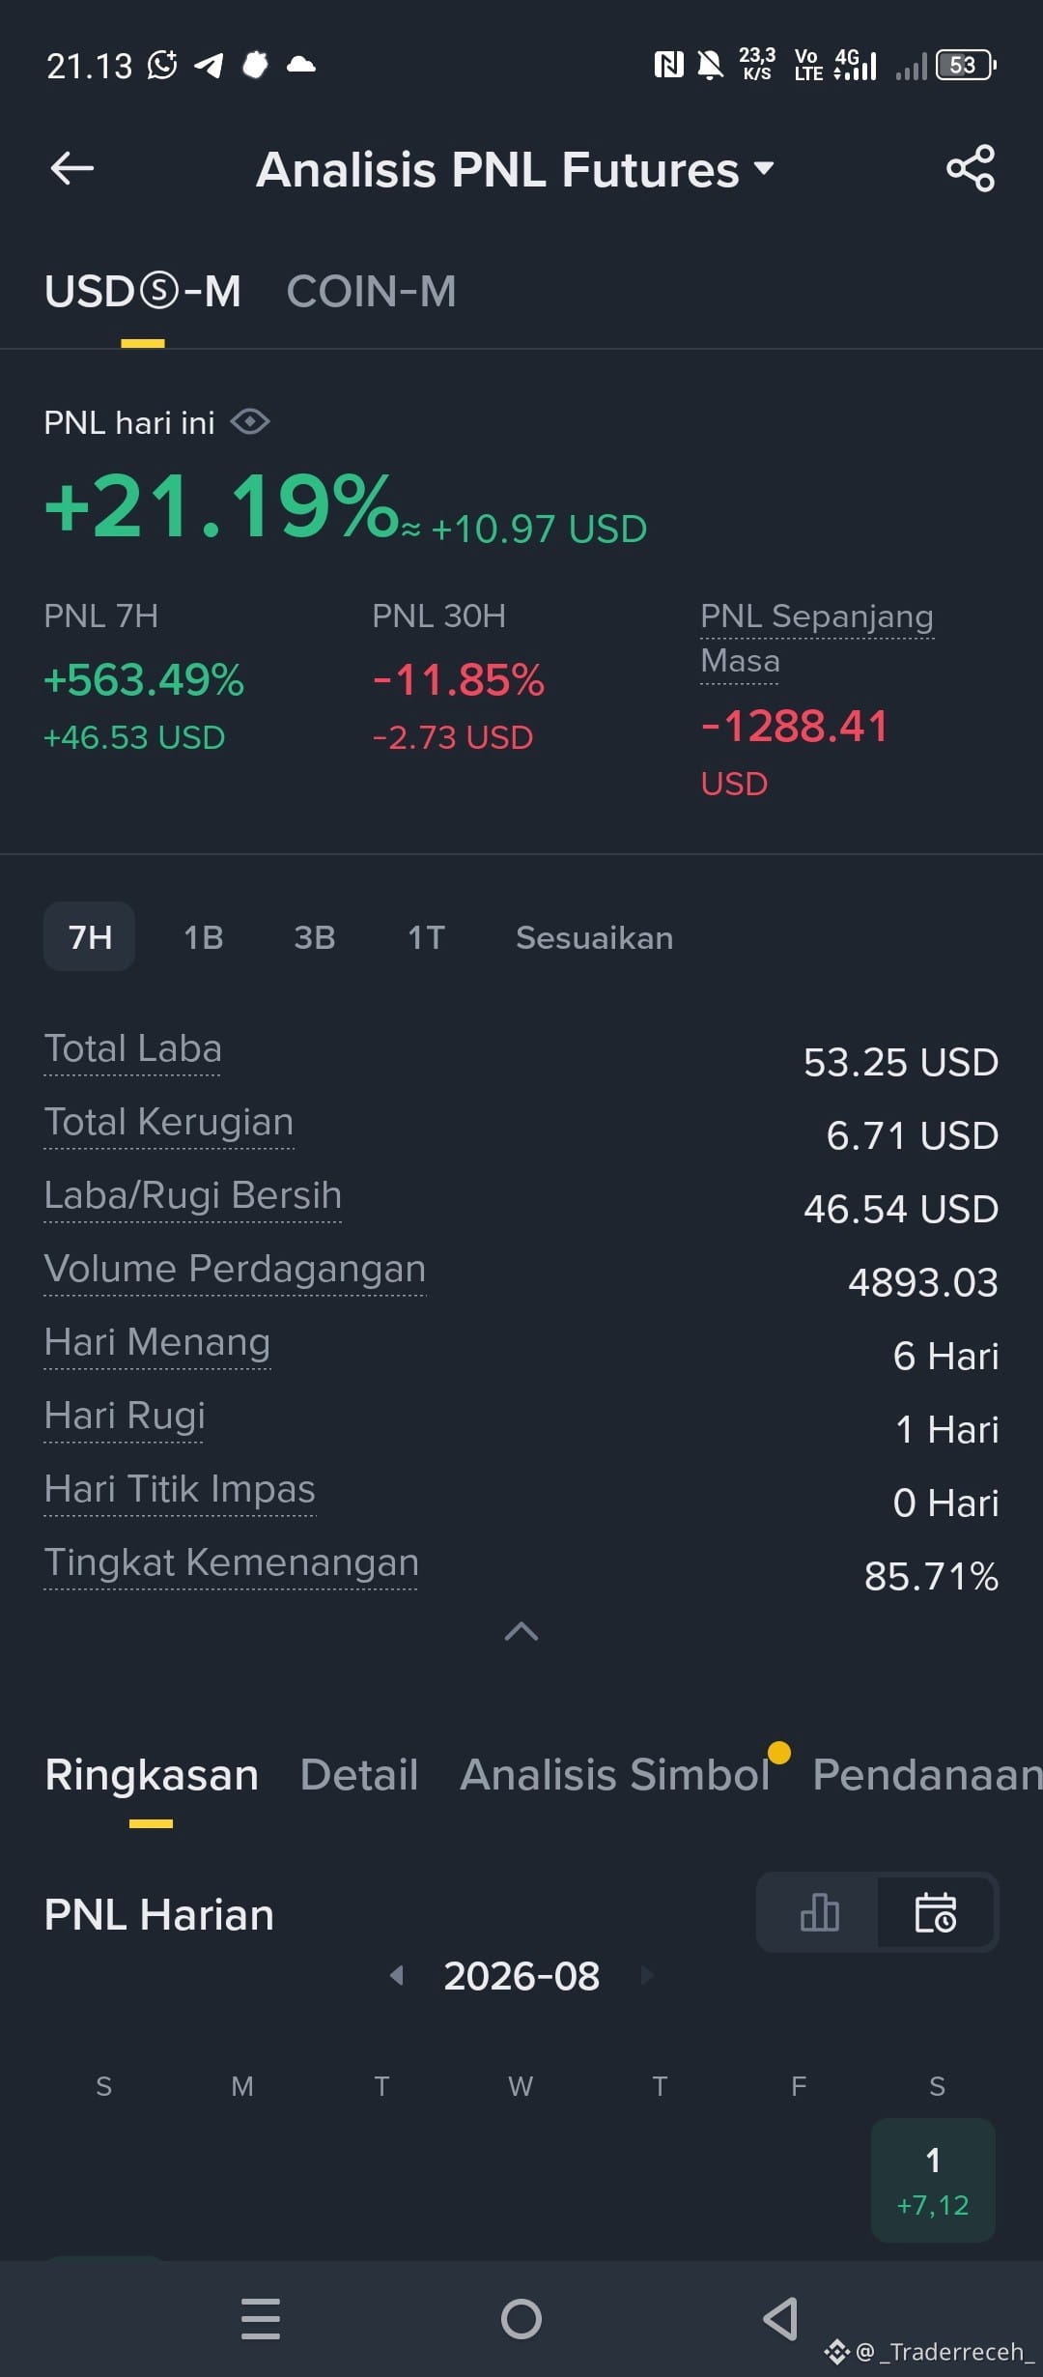1043x2377 pixels.
Task: Tap calendar day 1 cell
Action: 933,2181
